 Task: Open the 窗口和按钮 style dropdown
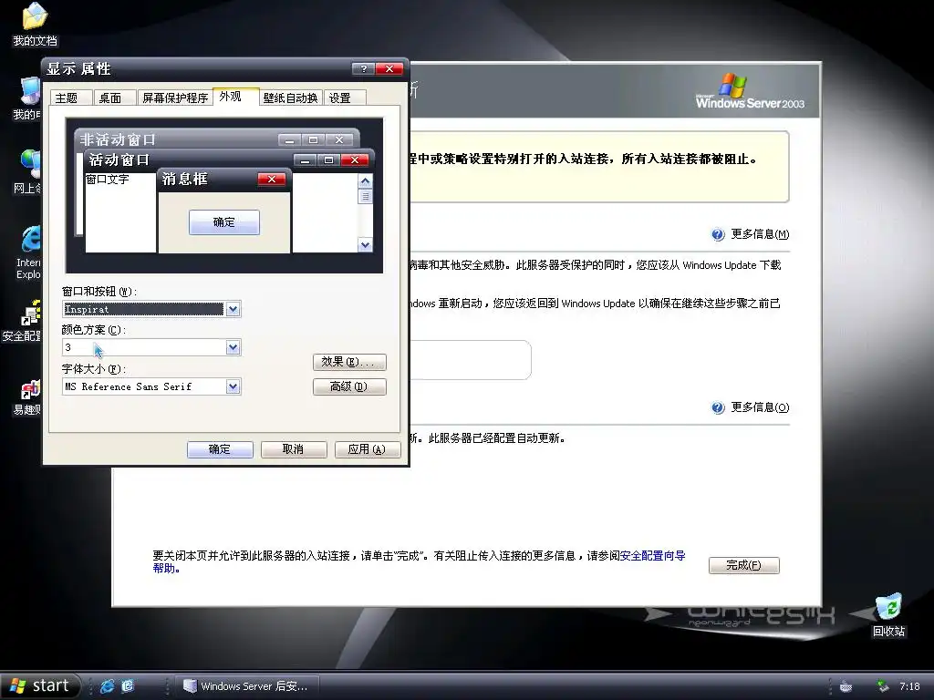coord(233,309)
